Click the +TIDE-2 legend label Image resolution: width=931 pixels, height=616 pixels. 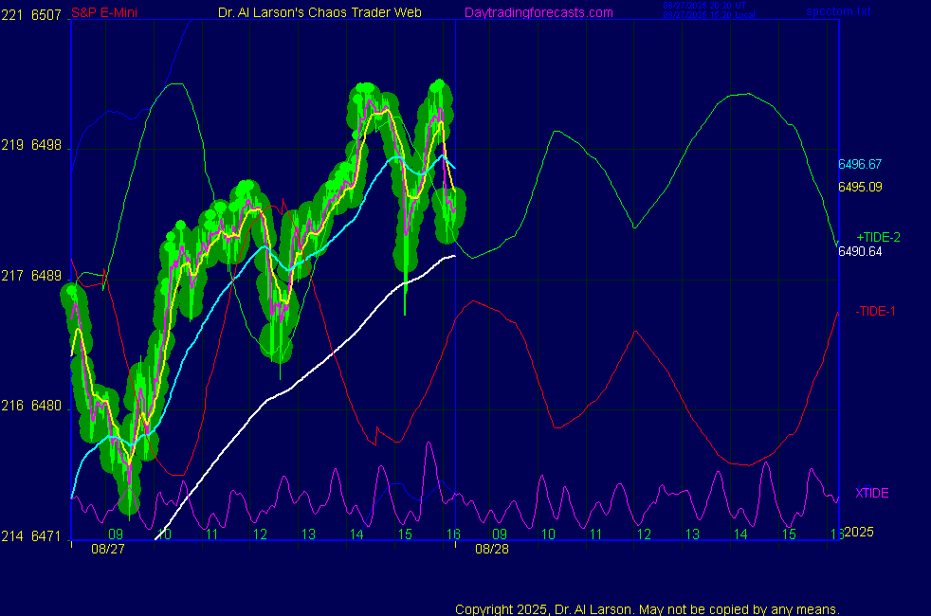click(878, 237)
